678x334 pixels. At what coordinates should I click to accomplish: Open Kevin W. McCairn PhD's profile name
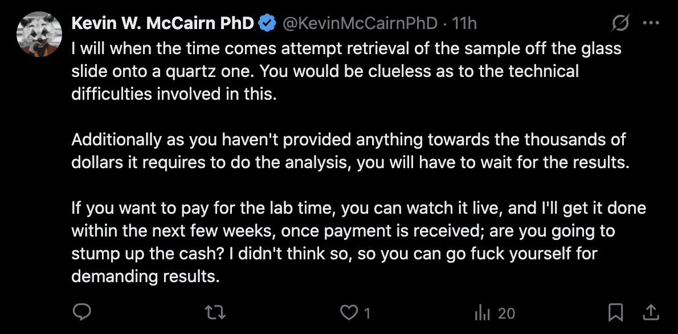pyautogui.click(x=164, y=23)
